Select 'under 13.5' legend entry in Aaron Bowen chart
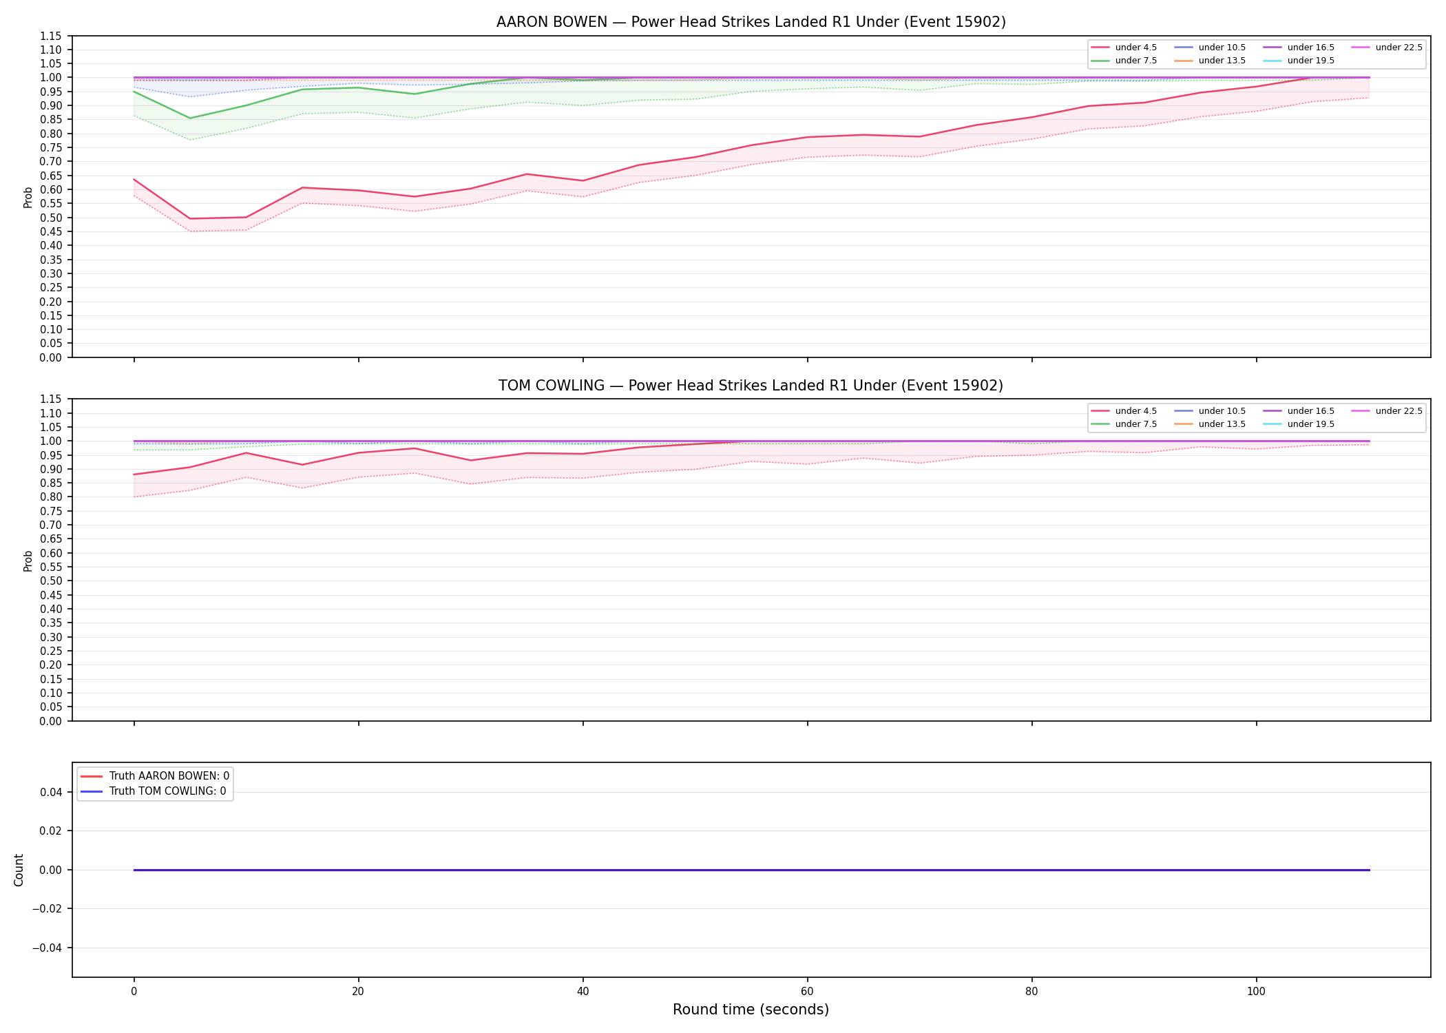Screen dimensions: 1446x1033 coord(1210,61)
